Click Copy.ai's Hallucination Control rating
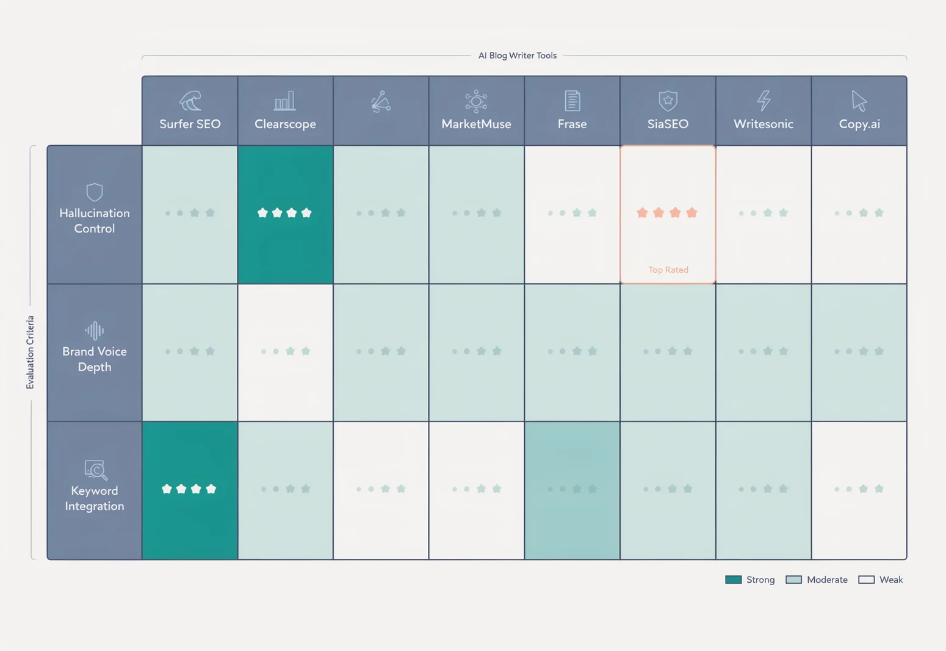 tap(859, 213)
